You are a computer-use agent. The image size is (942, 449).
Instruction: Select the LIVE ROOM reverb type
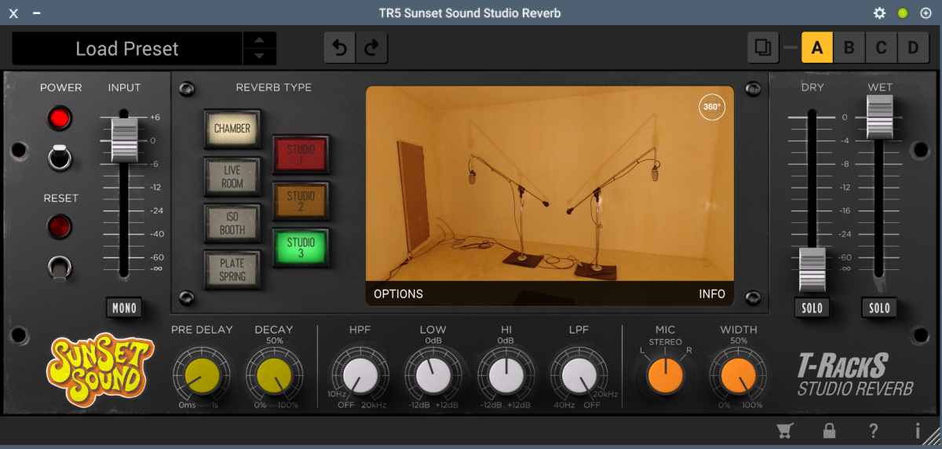point(232,176)
